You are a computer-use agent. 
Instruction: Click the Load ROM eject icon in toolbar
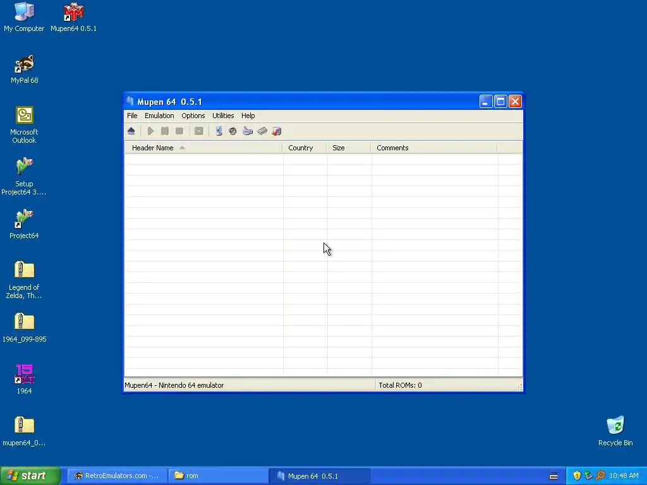click(131, 131)
